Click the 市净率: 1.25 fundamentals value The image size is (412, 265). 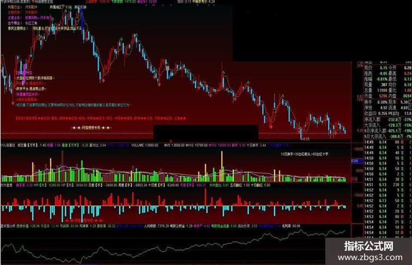tap(87, 226)
